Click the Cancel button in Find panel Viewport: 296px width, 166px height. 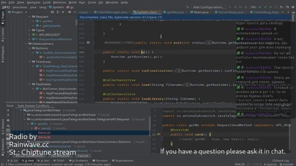tap(83, 156)
